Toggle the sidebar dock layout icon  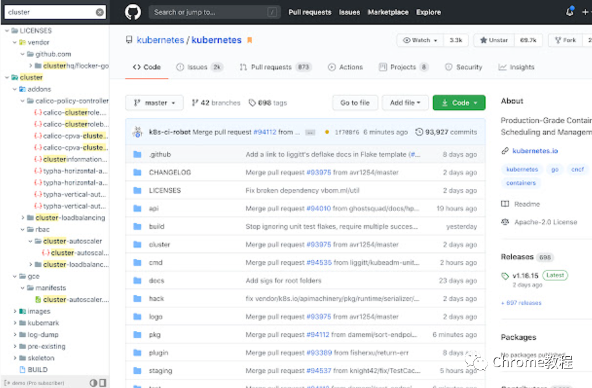(103, 382)
